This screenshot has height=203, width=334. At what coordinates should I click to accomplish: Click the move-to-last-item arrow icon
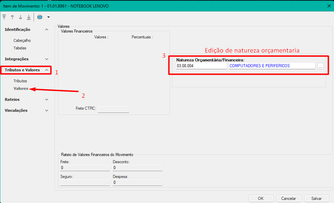[29, 17]
